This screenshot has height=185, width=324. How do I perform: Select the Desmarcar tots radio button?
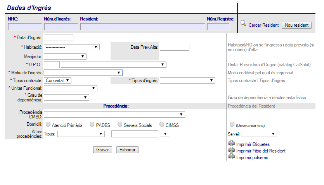[x=232, y=125]
